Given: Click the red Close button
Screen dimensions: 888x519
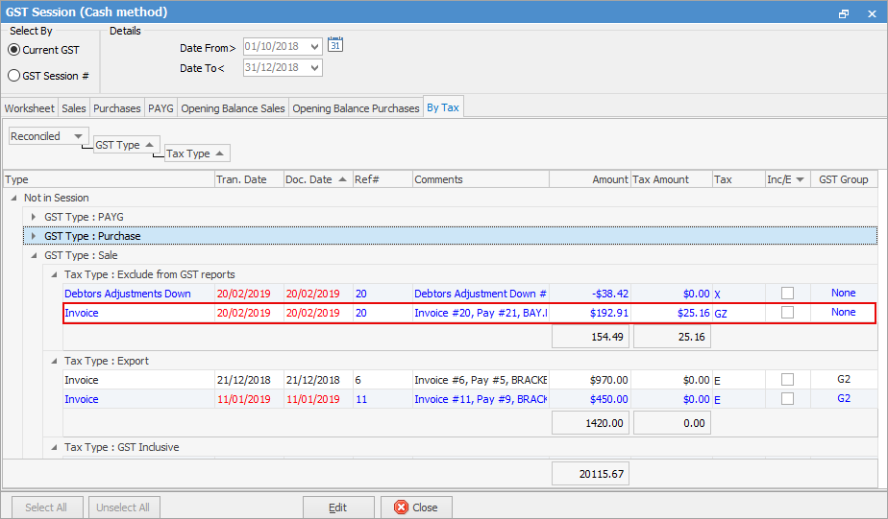Looking at the screenshot, I should click(416, 507).
